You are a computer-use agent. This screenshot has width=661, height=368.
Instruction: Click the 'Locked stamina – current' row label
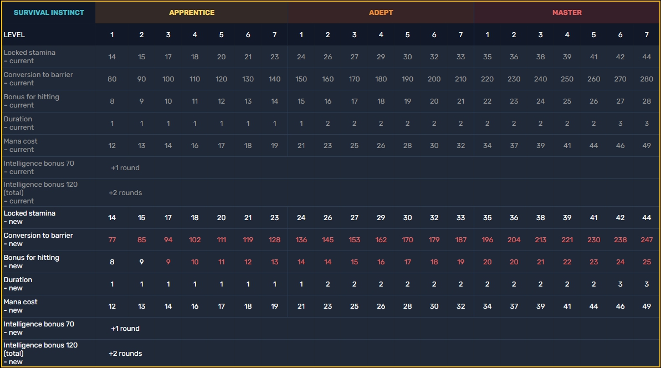pyautogui.click(x=29, y=57)
